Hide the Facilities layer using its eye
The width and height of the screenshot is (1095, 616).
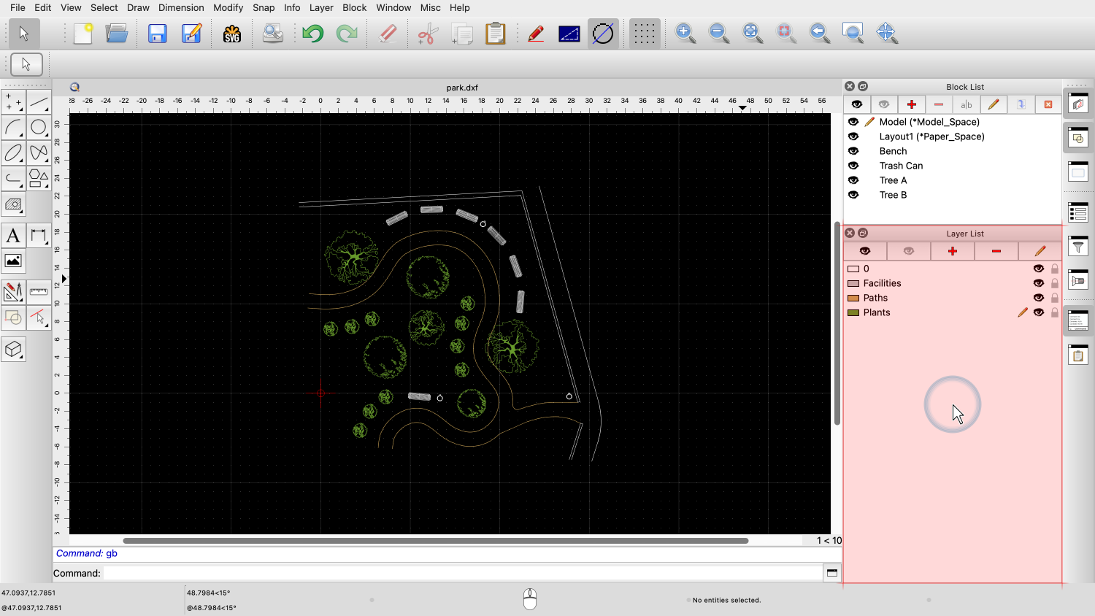coord(1038,283)
